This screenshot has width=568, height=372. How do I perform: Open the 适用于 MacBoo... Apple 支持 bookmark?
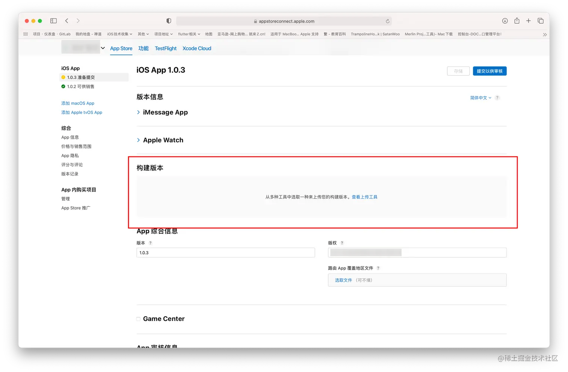pyautogui.click(x=295, y=34)
